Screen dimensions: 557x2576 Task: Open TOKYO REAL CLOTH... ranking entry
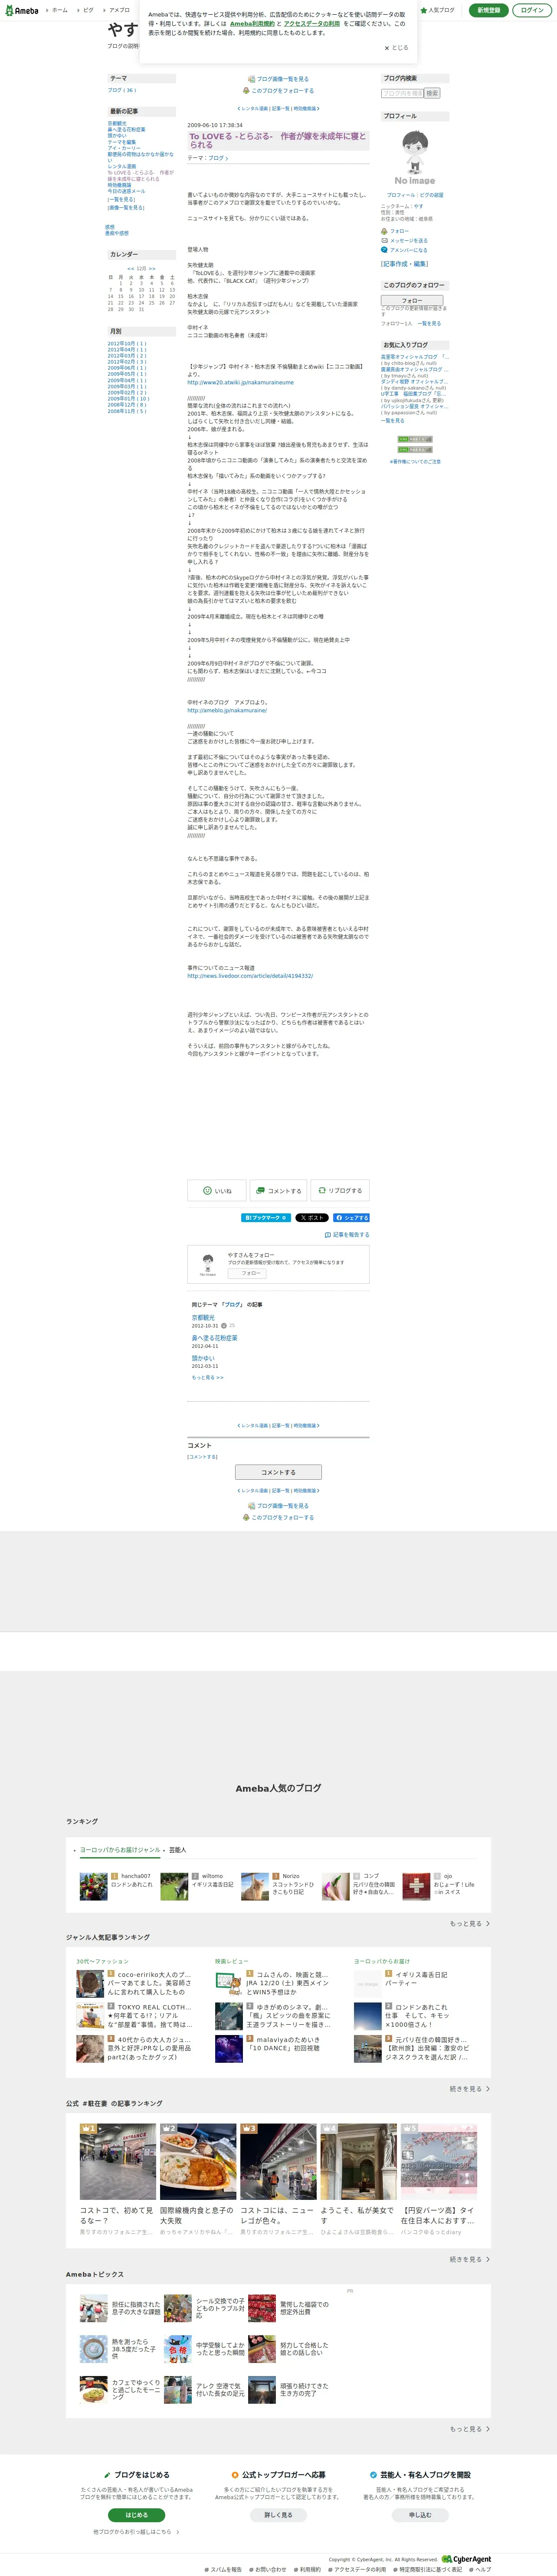click(134, 2015)
